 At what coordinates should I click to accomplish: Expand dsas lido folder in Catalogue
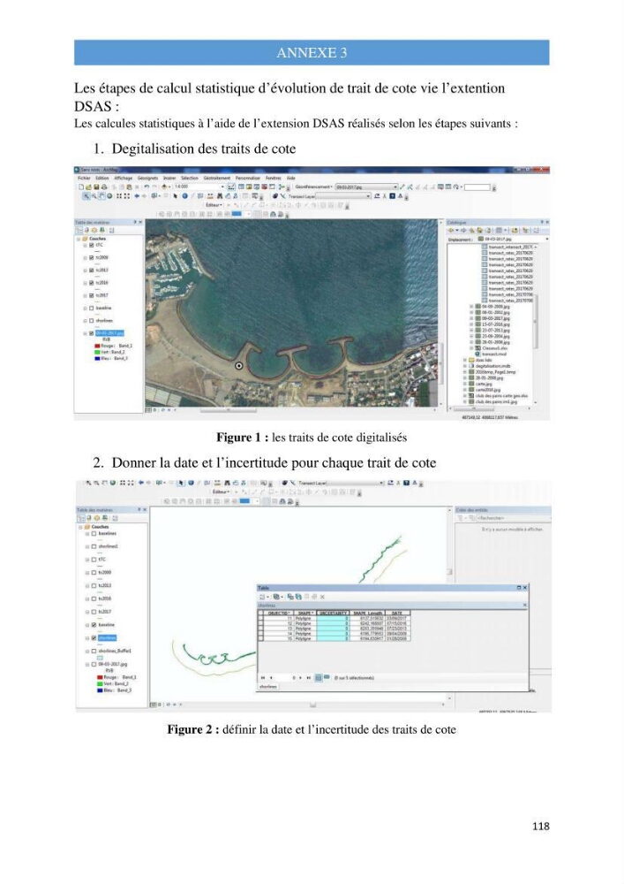(465, 361)
